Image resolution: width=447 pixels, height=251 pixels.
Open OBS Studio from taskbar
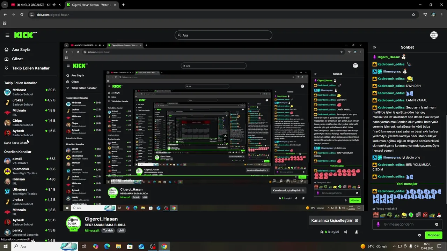(153, 246)
